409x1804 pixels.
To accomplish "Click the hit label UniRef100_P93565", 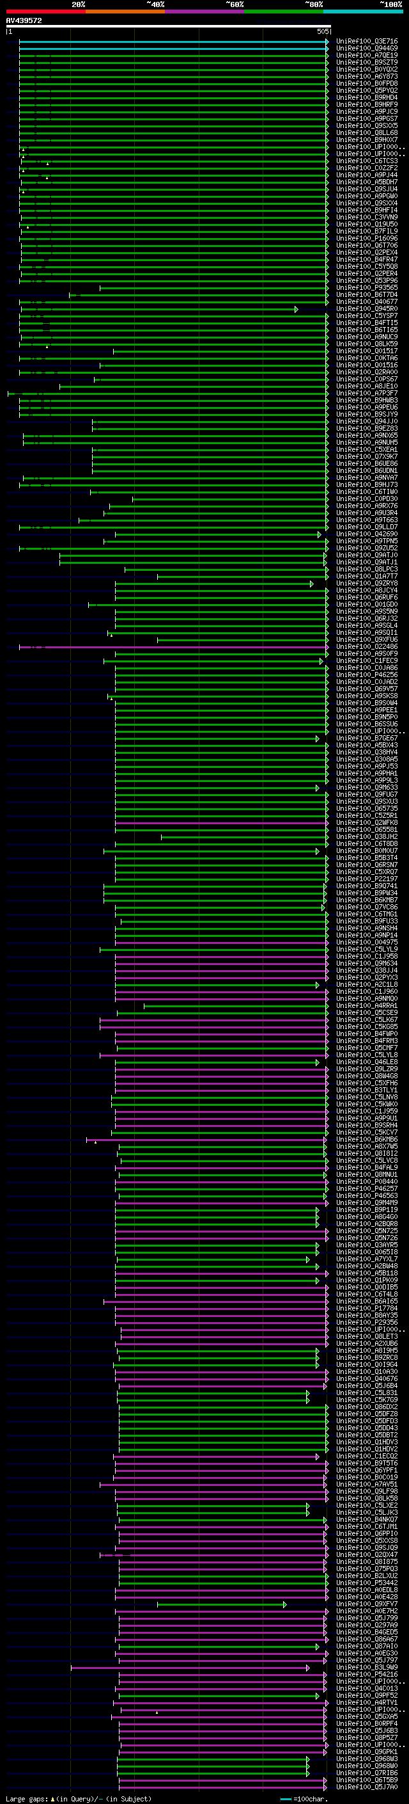I will coord(367,288).
